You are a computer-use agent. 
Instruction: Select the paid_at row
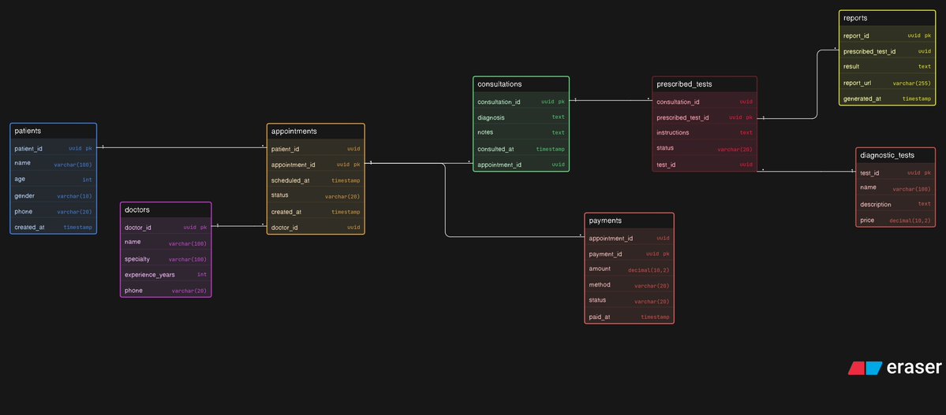click(x=630, y=317)
